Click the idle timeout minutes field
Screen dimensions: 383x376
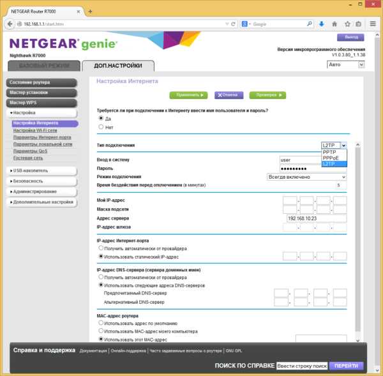point(341,185)
